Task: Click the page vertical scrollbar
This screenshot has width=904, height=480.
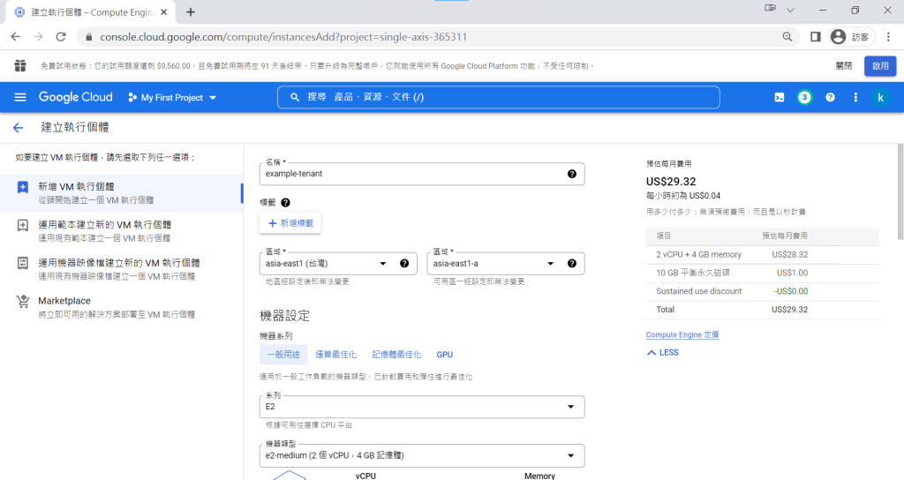Action: pyautogui.click(x=900, y=191)
